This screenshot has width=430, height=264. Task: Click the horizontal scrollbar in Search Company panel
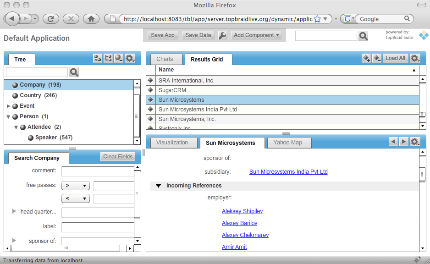pyautogui.click(x=65, y=248)
